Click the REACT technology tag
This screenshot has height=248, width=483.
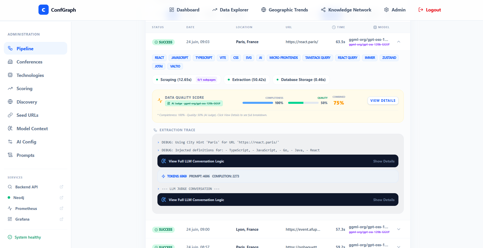[x=159, y=58]
